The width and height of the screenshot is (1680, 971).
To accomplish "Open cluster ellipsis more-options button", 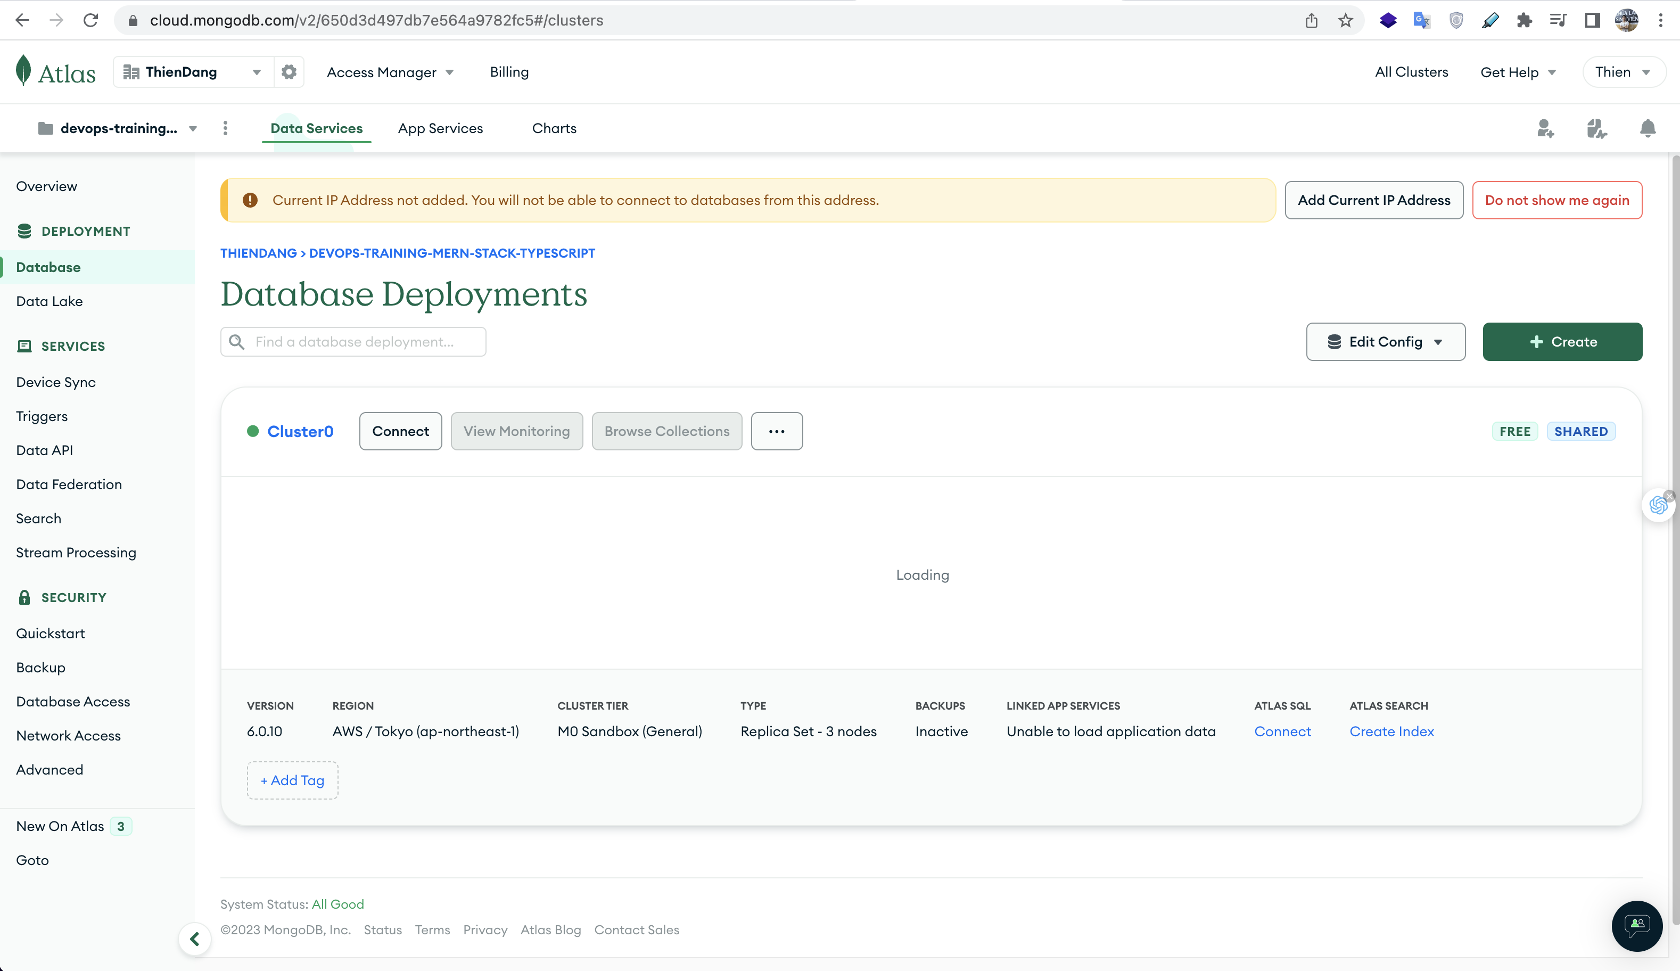I will [x=777, y=432].
